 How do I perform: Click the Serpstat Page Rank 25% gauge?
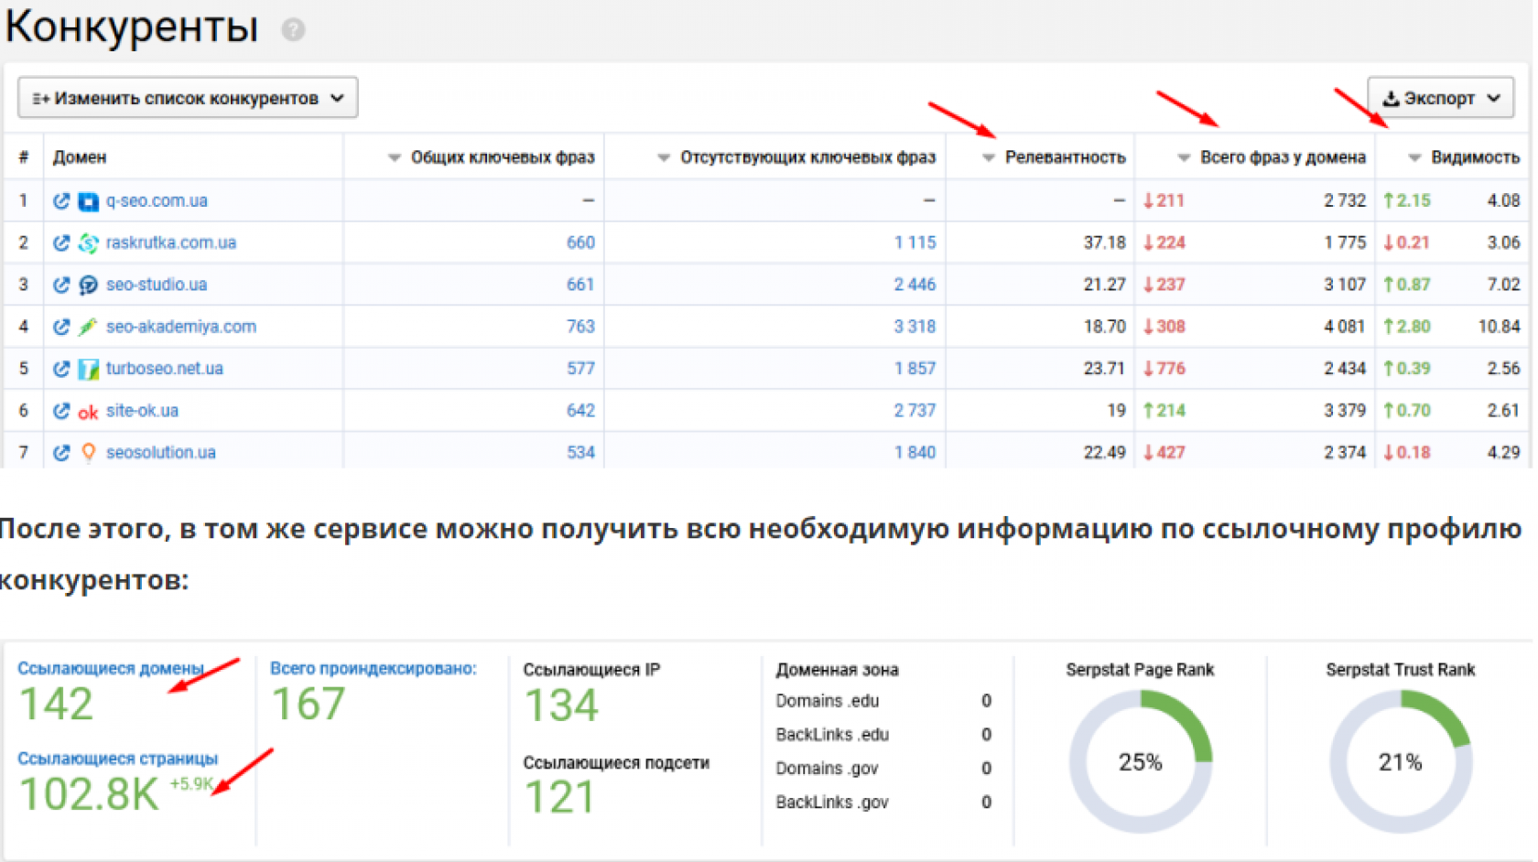[x=1140, y=762]
